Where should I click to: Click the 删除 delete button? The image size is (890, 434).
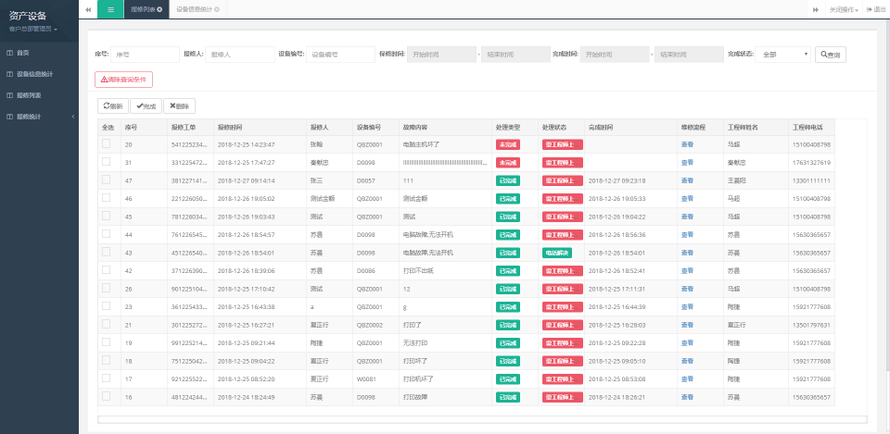point(179,105)
